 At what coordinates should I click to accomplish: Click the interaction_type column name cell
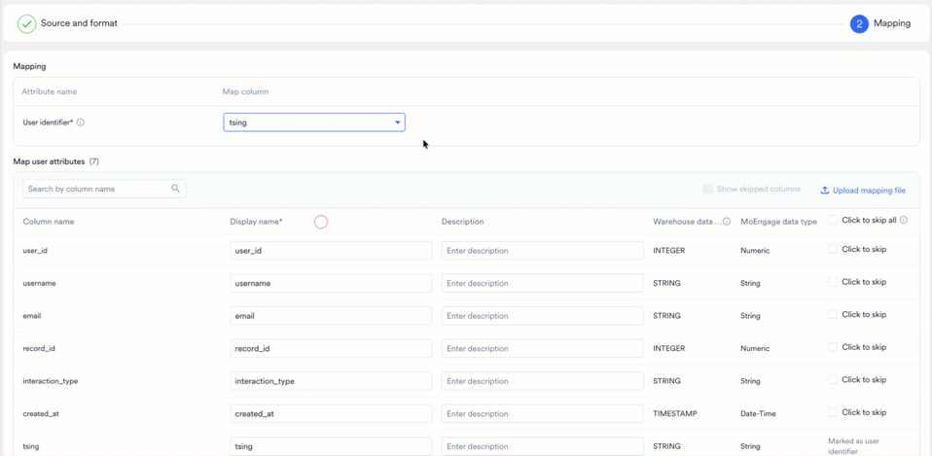pos(51,381)
